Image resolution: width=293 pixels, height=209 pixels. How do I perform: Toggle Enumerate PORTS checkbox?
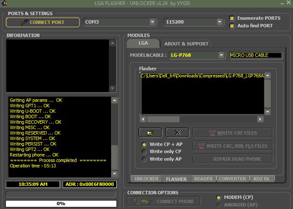[232, 19]
